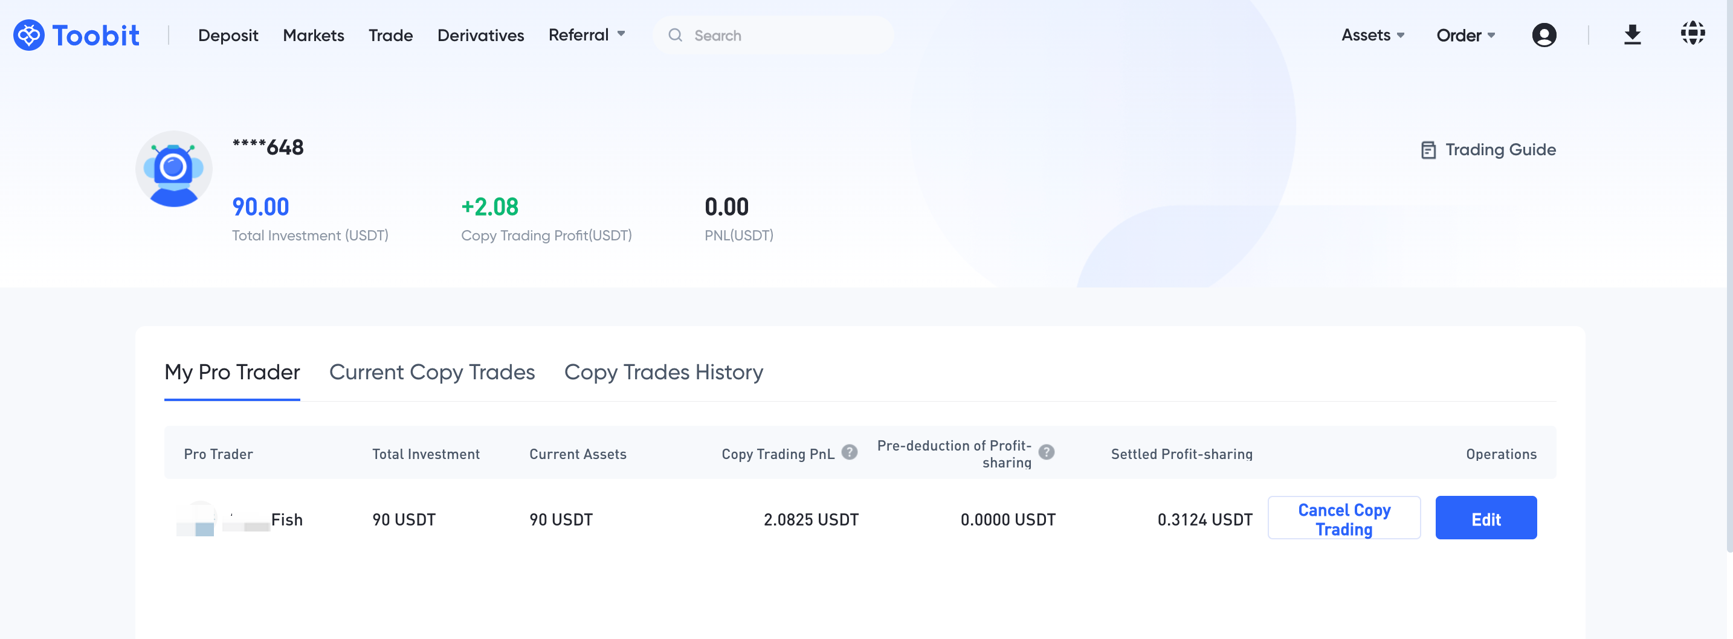Switch to Current Copy Trades tab
Viewport: 1733px width, 639px height.
432,372
